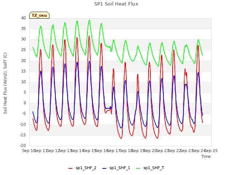Click the red sp1_SHF_2 legend swatch
The image size is (233, 175).
70,168
